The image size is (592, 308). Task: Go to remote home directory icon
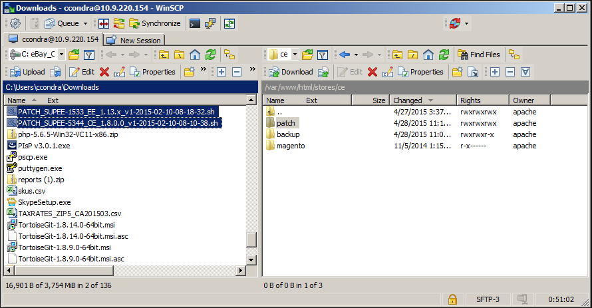coord(428,55)
